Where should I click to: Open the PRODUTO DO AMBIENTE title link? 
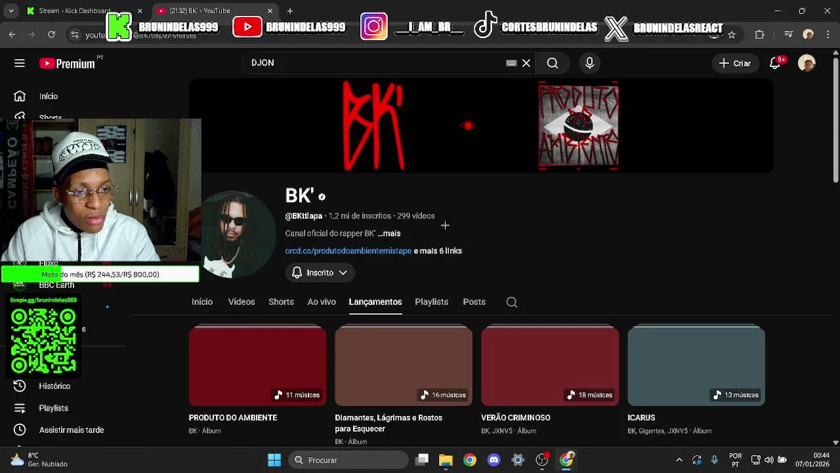233,418
